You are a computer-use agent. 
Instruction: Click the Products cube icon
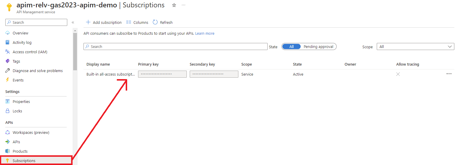(8, 151)
